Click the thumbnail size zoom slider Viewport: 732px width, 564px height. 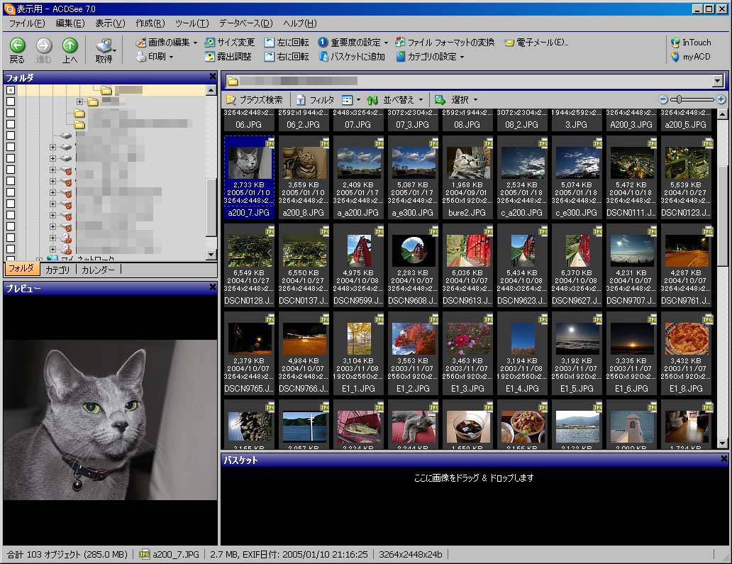click(x=678, y=100)
